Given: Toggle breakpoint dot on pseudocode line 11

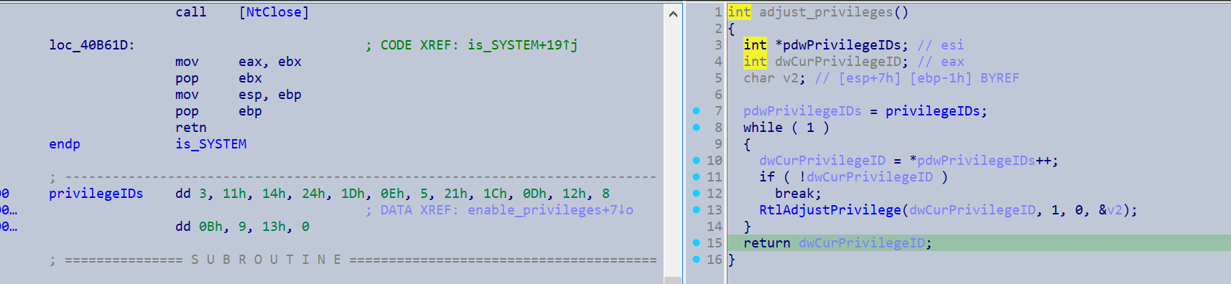Looking at the screenshot, I should point(696,176).
